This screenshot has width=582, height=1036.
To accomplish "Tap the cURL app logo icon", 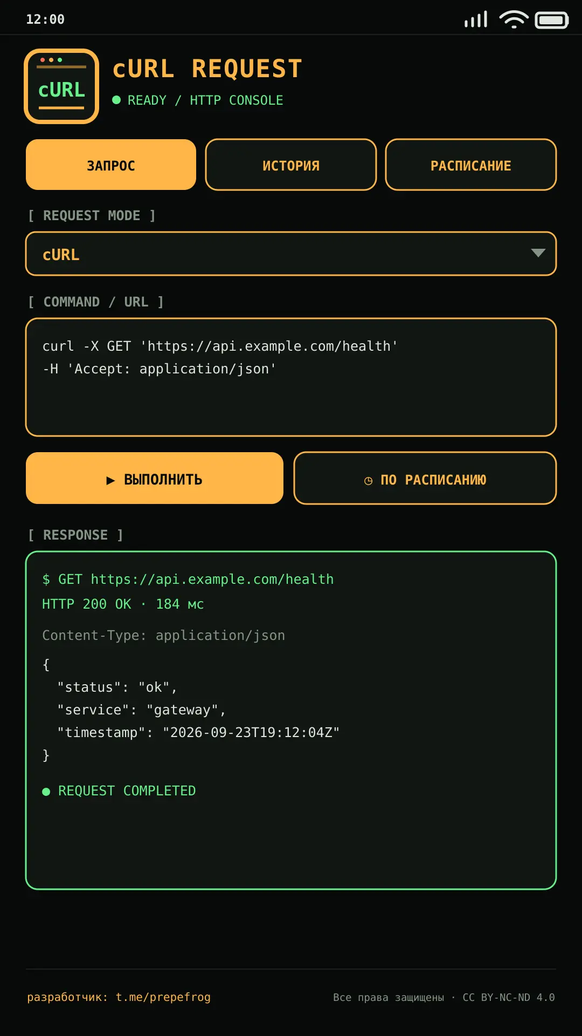I will tap(61, 86).
